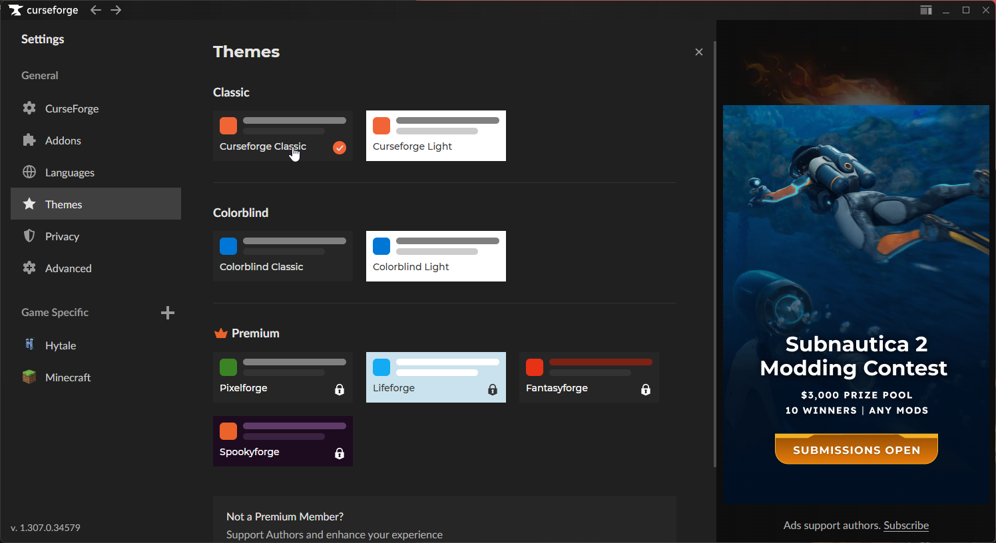Choose the Fantasyforge premium theme
Screen dimensions: 996x543
point(589,377)
